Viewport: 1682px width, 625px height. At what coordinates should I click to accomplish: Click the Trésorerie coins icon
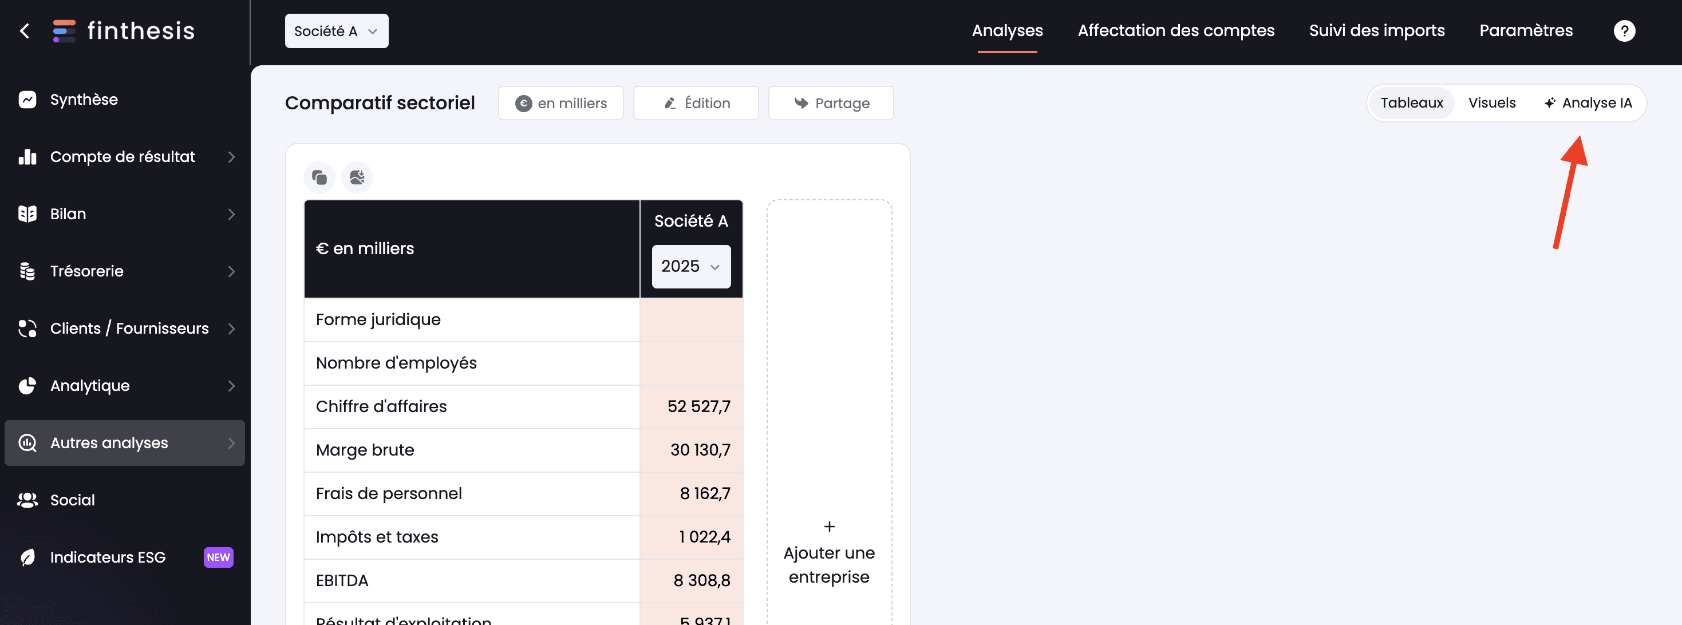27,271
